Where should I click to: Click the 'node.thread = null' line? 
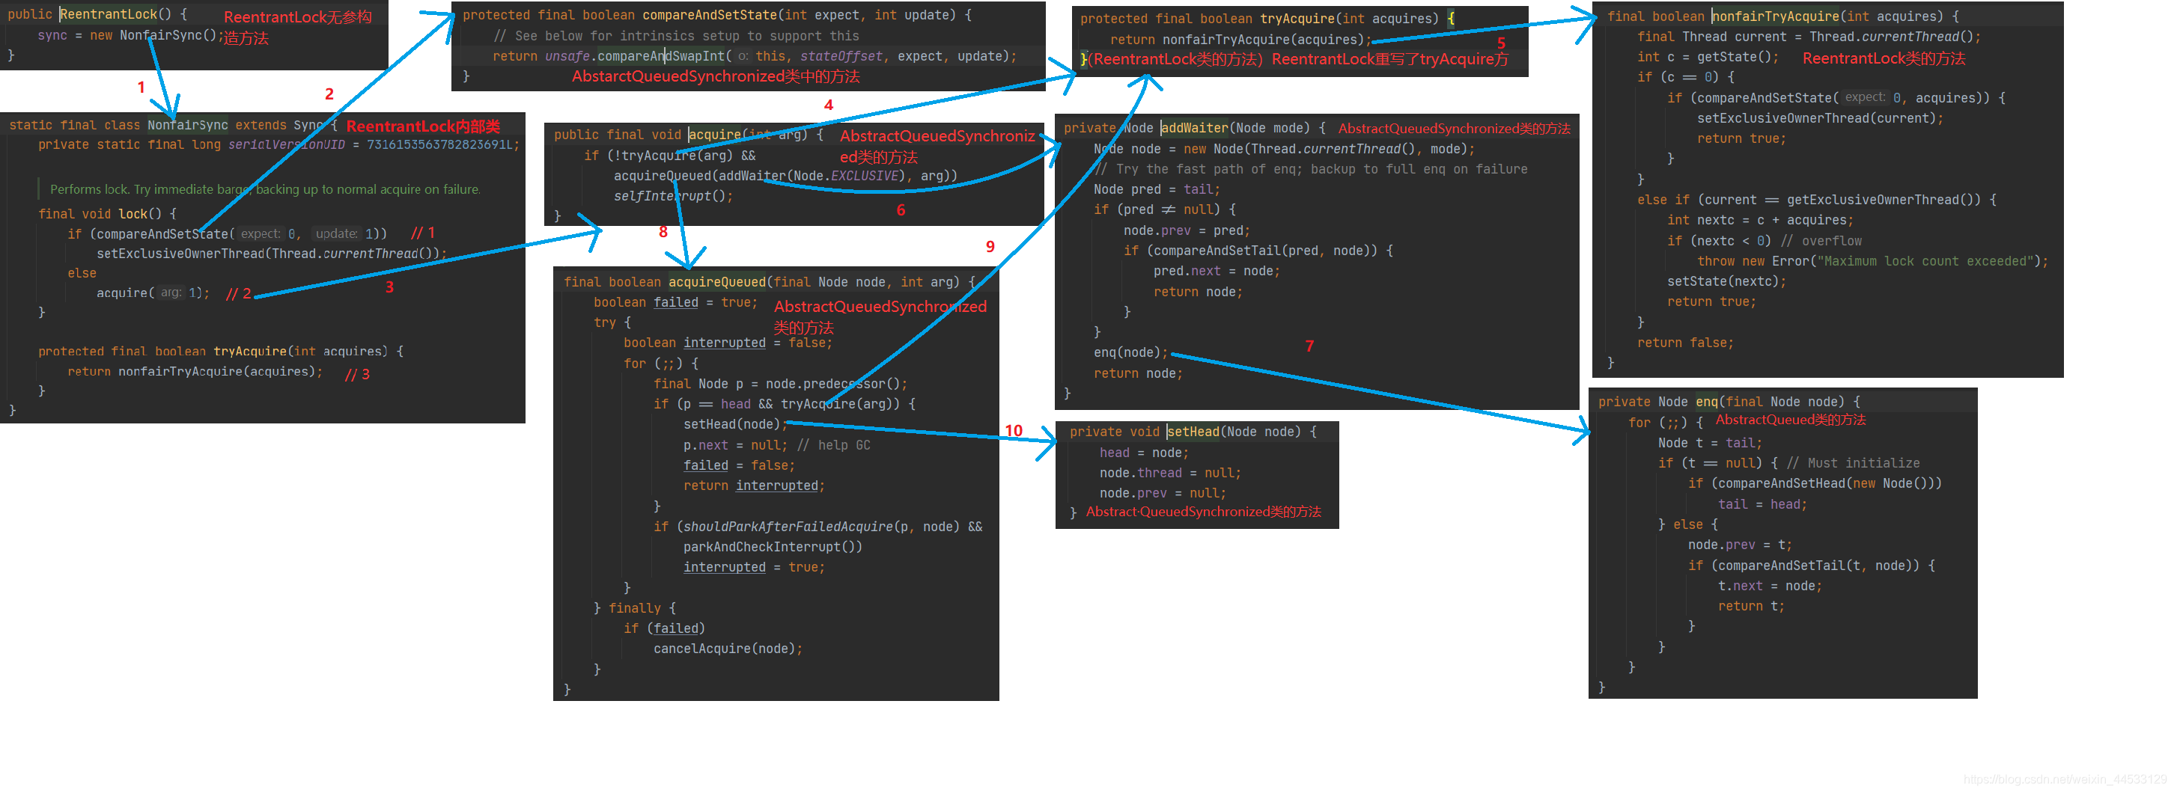[1169, 474]
